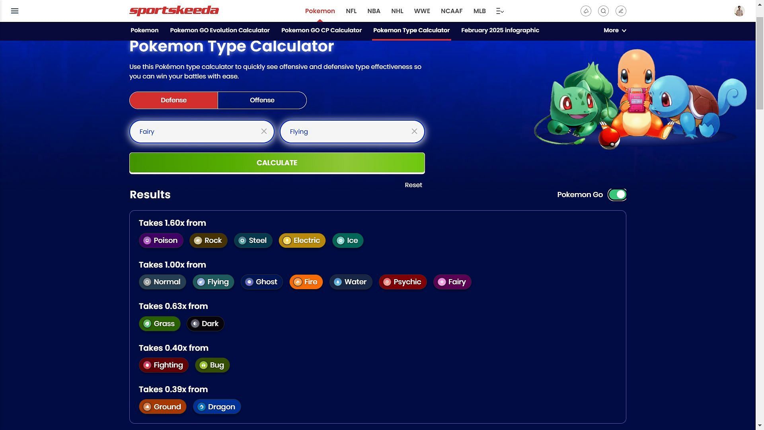This screenshot has width=764, height=430.
Task: Switch to the Offense tab
Action: (x=262, y=100)
